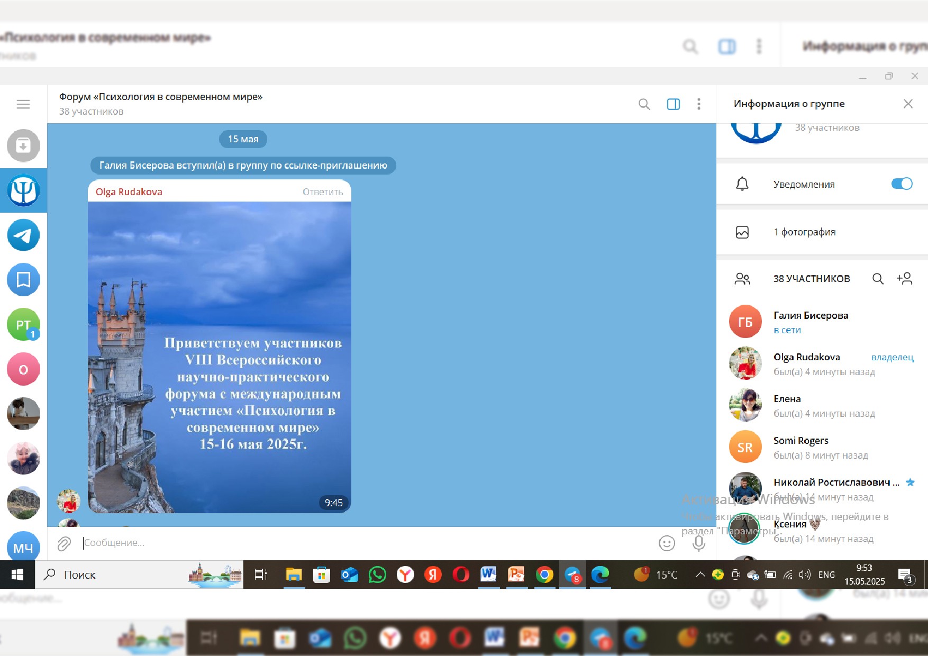Open the three-dot chat options menu
This screenshot has width=928, height=656.
click(x=699, y=104)
